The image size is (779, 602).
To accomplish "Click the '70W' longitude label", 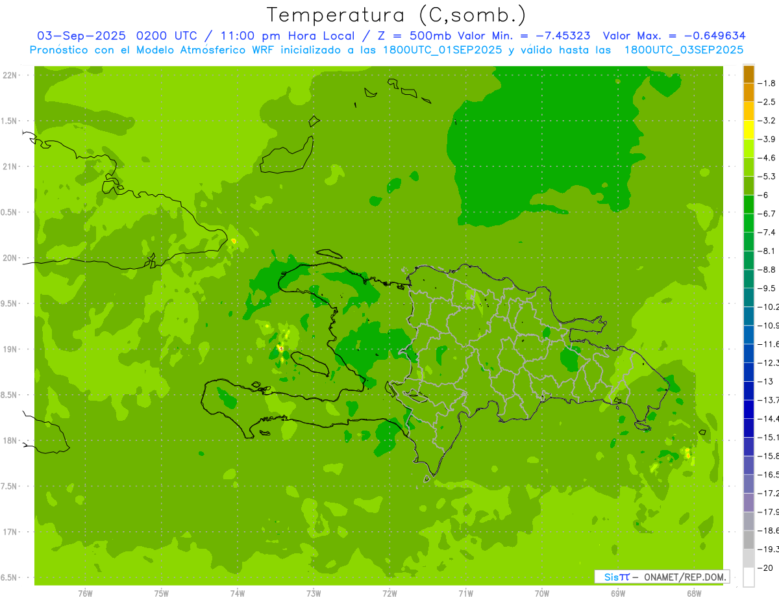I will [542, 594].
